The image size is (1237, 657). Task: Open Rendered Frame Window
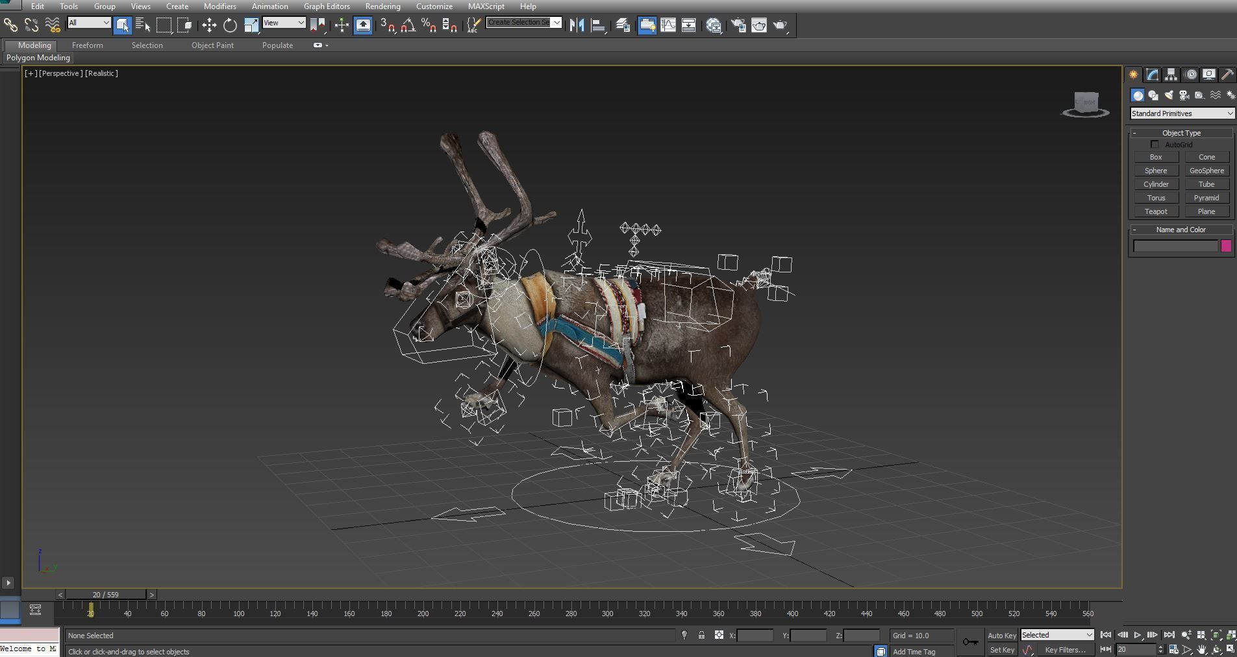pyautogui.click(x=759, y=25)
